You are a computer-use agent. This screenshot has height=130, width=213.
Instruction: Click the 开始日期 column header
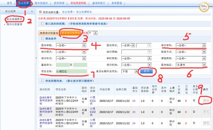(105, 90)
